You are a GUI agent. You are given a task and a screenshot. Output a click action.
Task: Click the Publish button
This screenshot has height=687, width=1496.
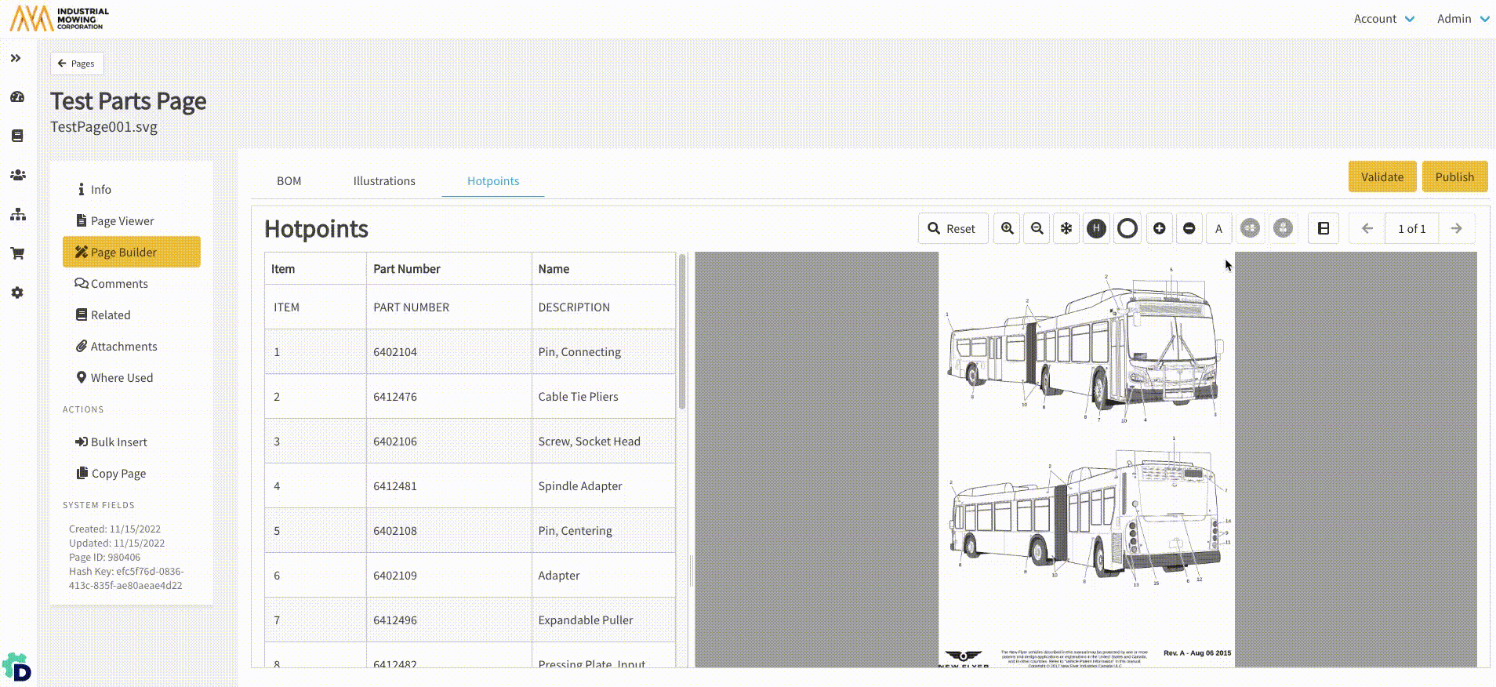(x=1454, y=176)
